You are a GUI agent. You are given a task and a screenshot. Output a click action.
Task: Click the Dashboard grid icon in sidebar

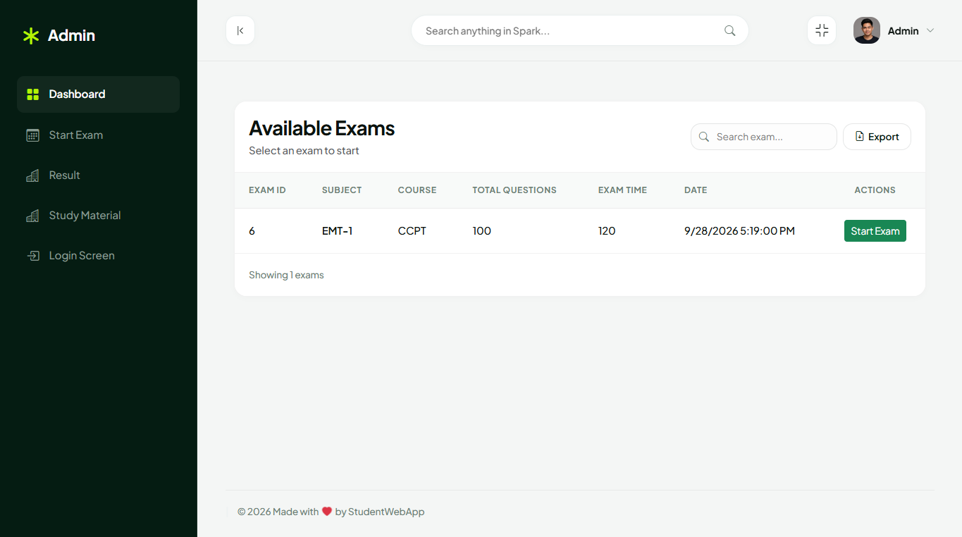32,94
